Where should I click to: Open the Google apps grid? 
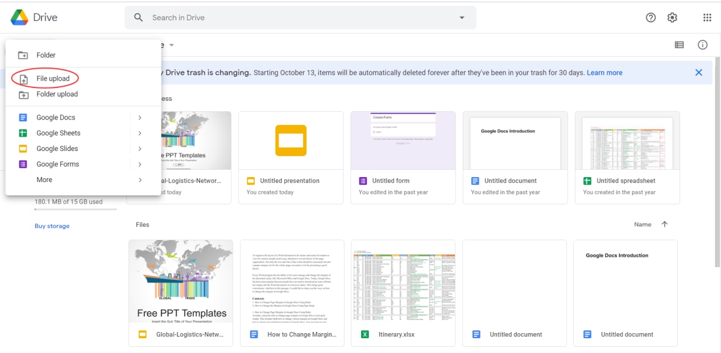tap(707, 18)
